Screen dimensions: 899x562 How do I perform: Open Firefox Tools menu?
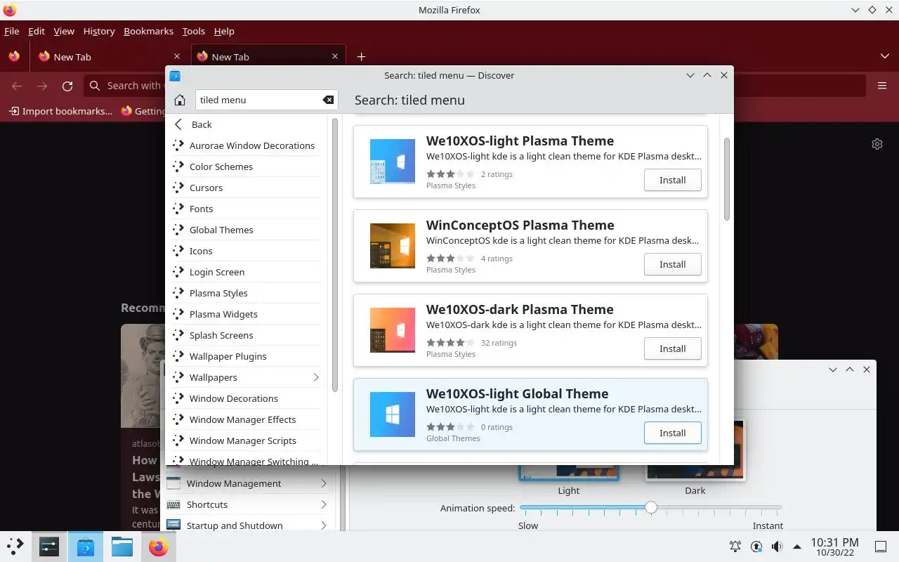point(193,31)
